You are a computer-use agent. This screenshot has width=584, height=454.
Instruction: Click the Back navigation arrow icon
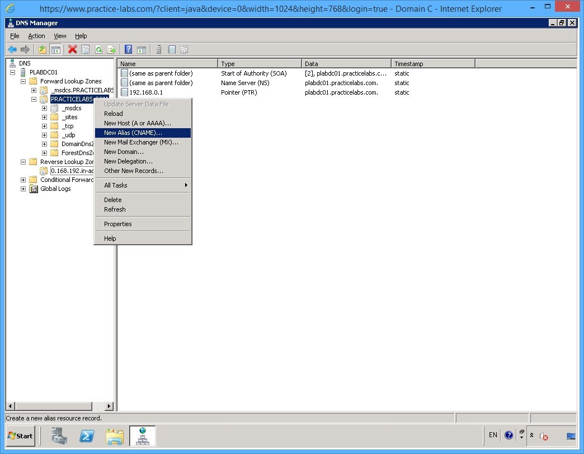coord(12,49)
